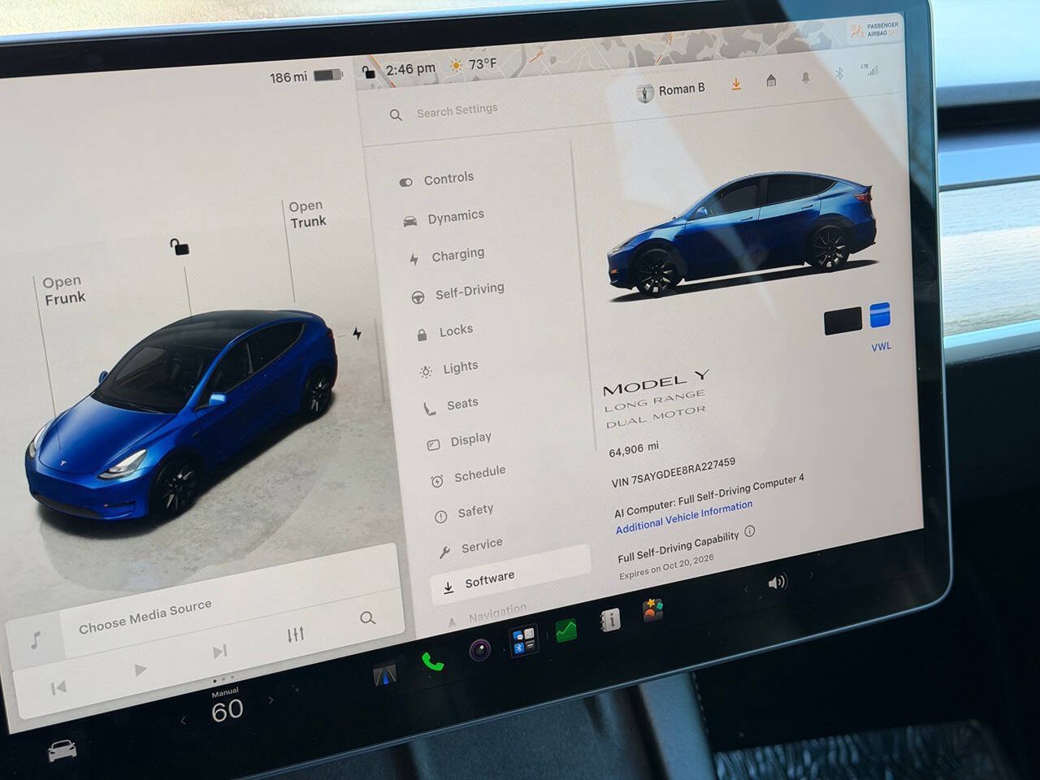Open the Controls settings menu
This screenshot has width=1040, height=780.
436,180
